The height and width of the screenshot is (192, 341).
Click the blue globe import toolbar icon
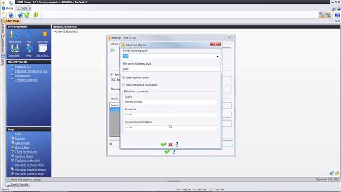20,14
